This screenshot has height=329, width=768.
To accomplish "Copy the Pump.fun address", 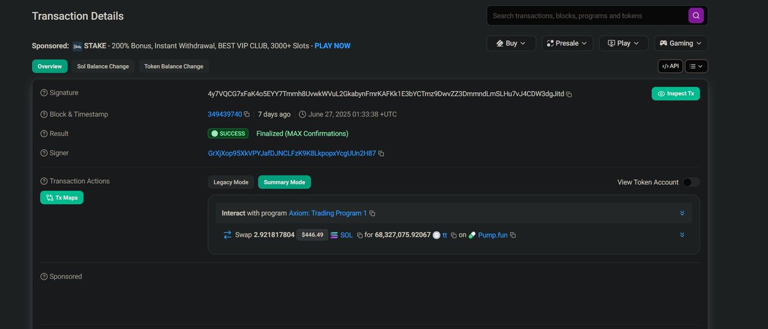I will 513,236.
